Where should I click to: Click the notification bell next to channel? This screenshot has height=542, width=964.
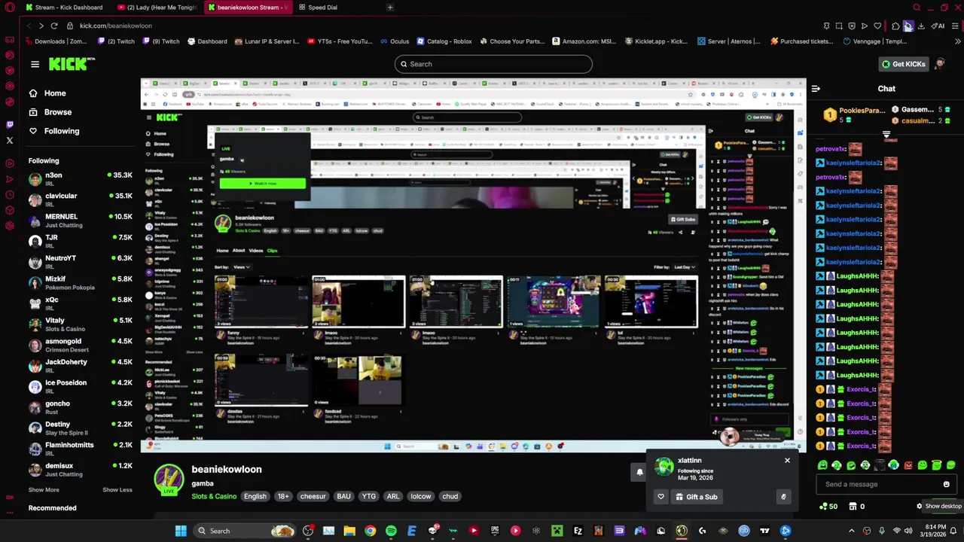point(639,473)
